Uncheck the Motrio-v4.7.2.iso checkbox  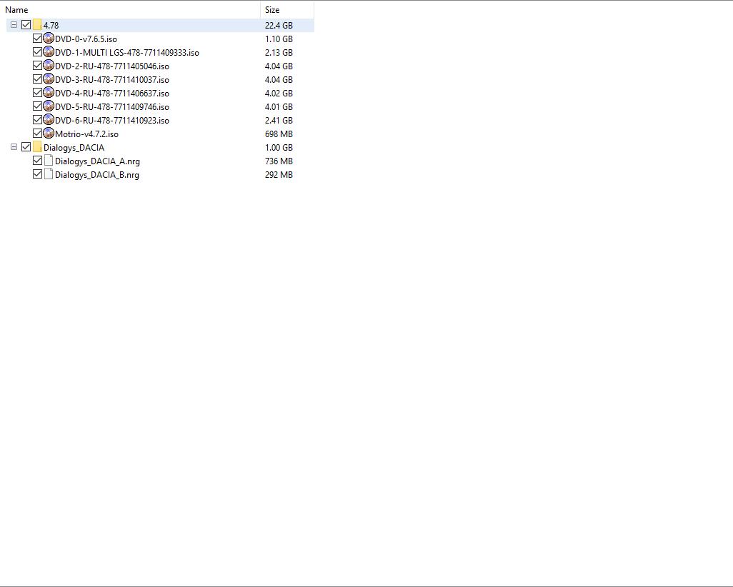37,134
